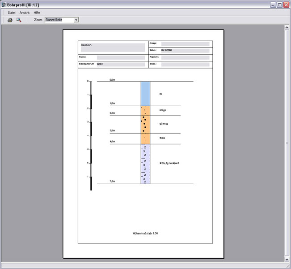Click the depth scale bar on the left
The width and height of the screenshot is (291, 269).
tap(91, 134)
